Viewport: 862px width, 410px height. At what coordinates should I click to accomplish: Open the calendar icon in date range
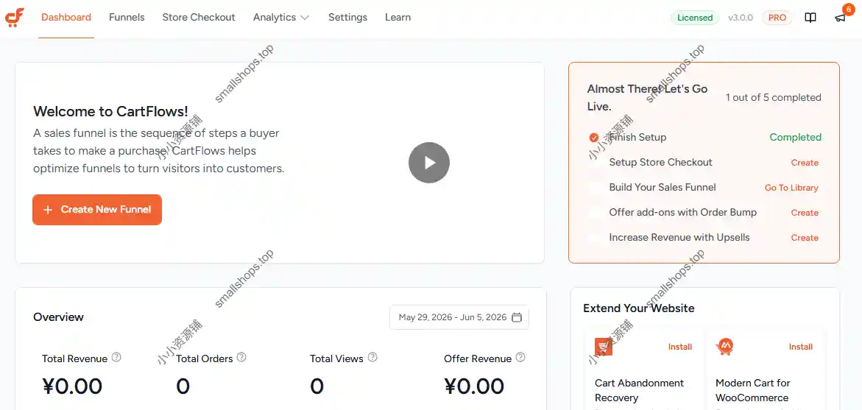[516, 317]
